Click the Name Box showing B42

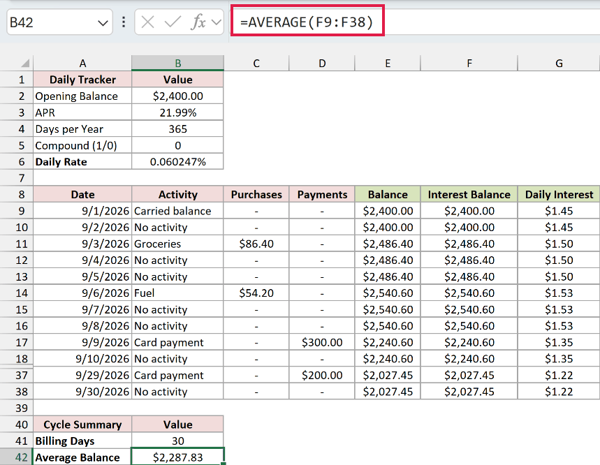(x=59, y=22)
